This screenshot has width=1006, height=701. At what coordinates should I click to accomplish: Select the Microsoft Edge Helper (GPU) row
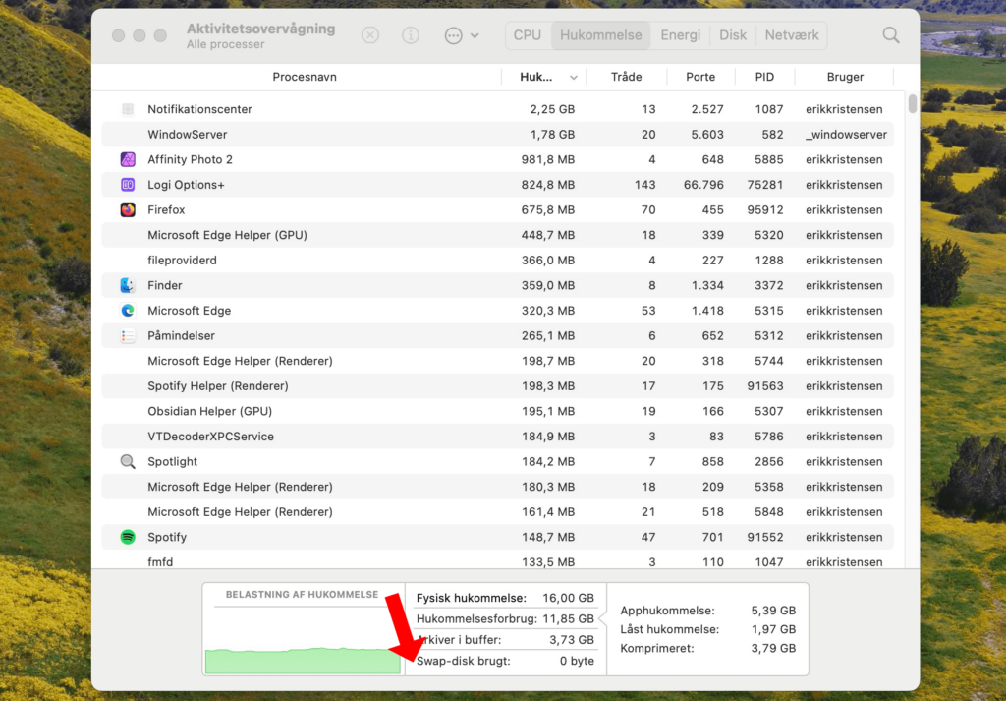(x=497, y=235)
